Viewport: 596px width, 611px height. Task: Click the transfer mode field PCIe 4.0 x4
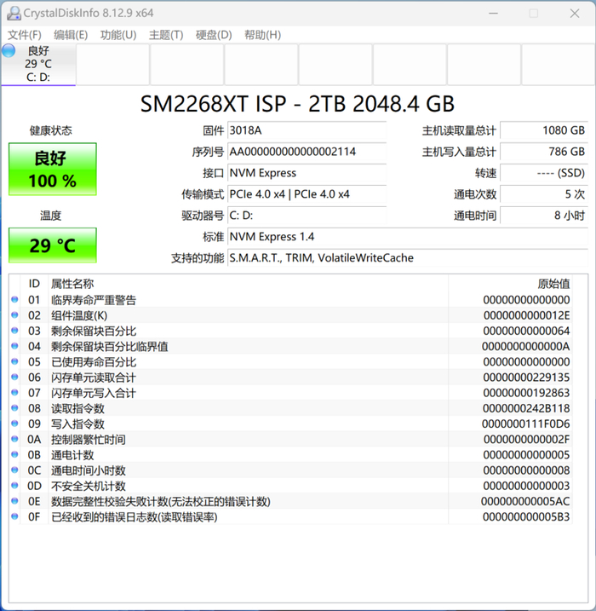307,194
